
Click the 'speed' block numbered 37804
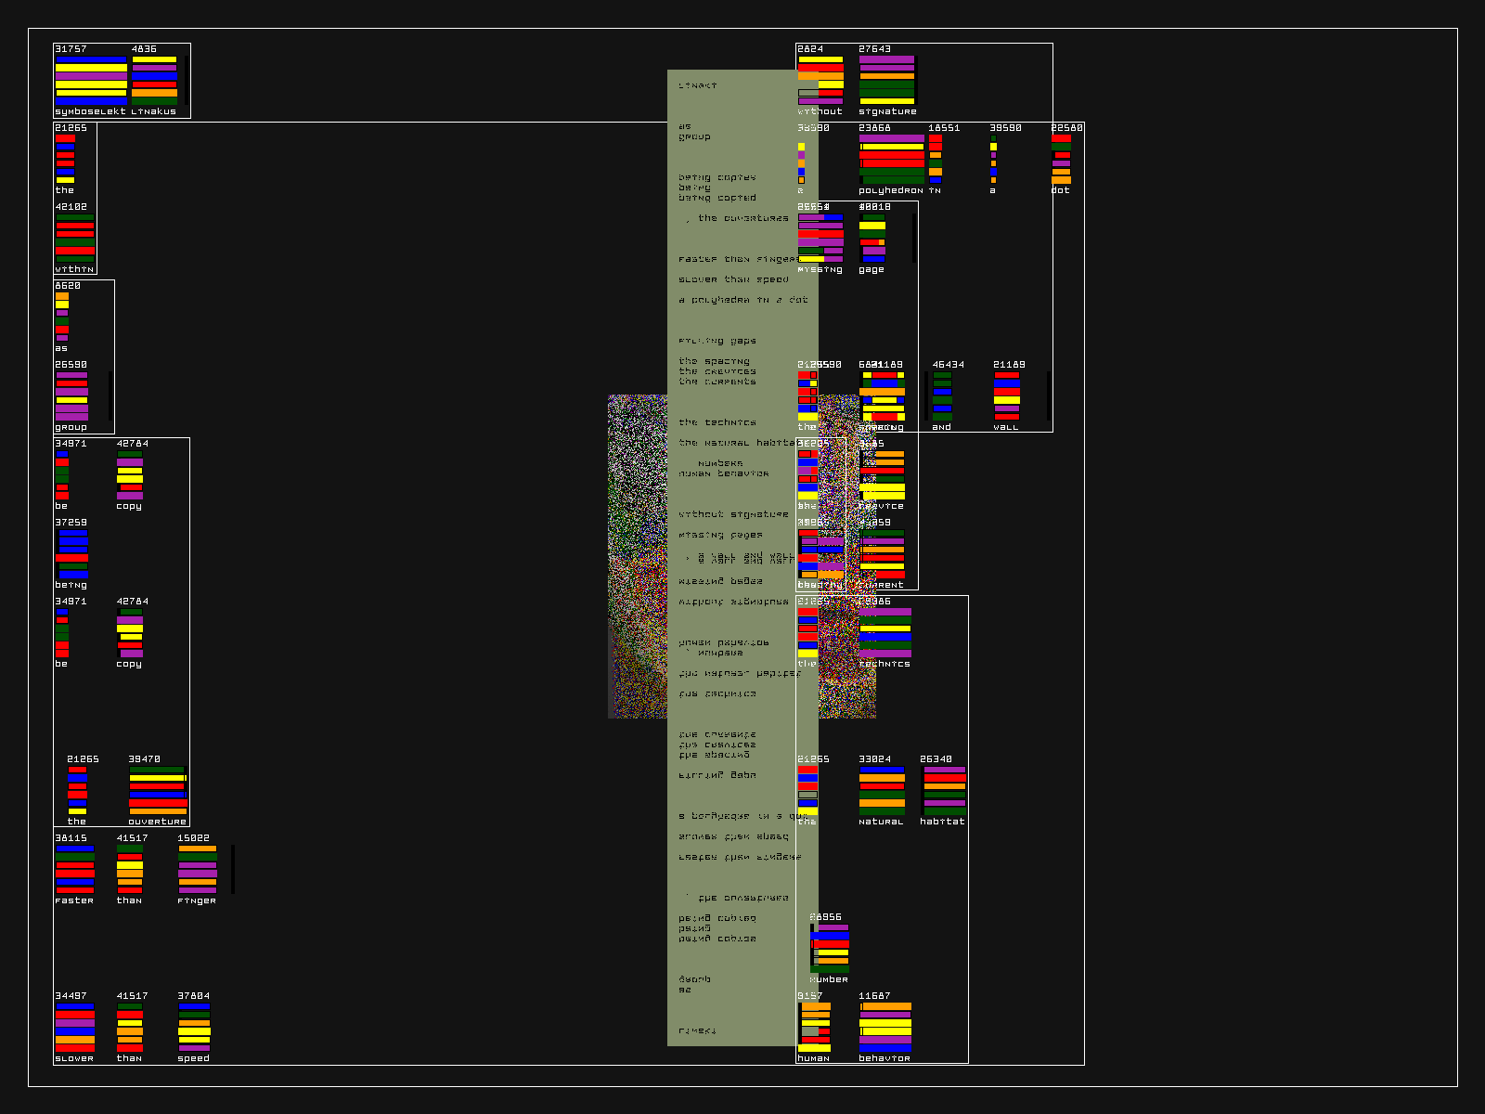click(194, 1028)
